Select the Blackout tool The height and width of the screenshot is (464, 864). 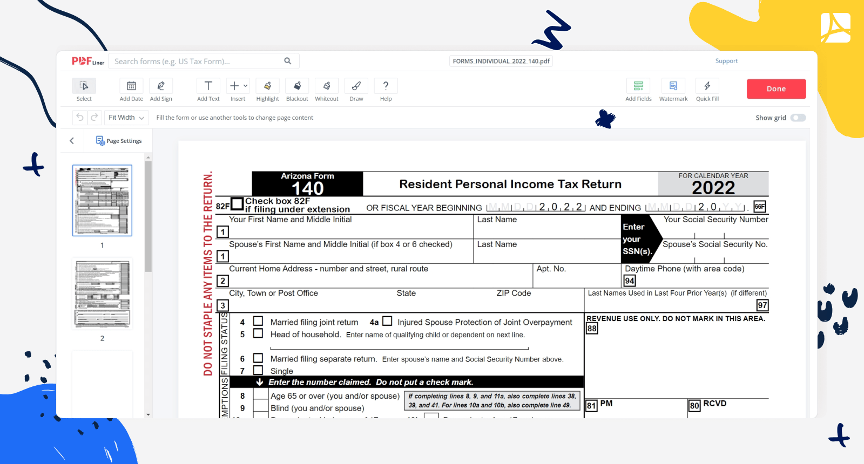(x=297, y=86)
